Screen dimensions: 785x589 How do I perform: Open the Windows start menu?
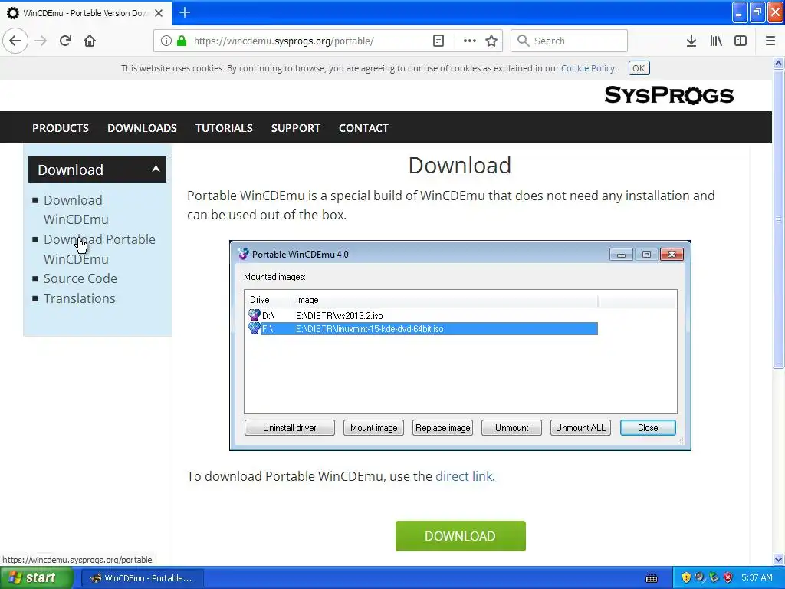coord(35,578)
